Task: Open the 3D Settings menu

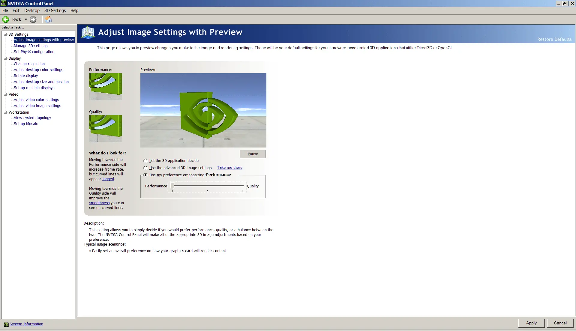Action: pos(55,10)
